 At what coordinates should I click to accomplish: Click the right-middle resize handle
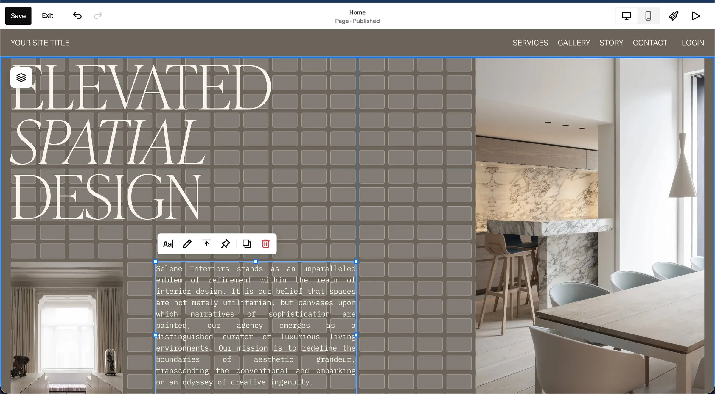point(356,335)
